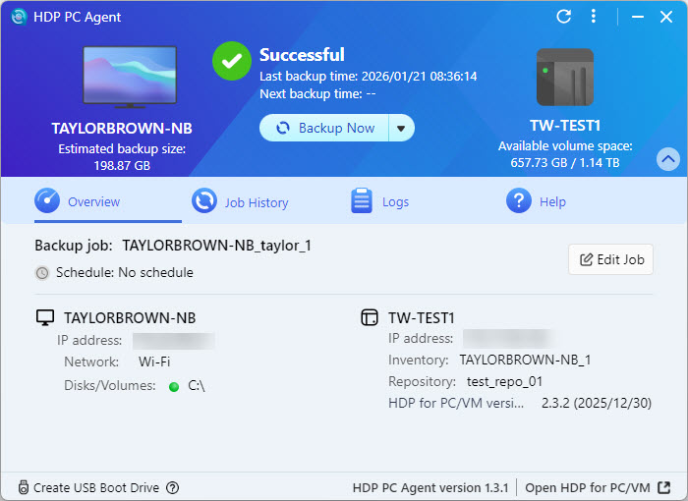This screenshot has height=501, width=688.
Task: Expand the Backup Now dropdown arrow
Action: [401, 129]
